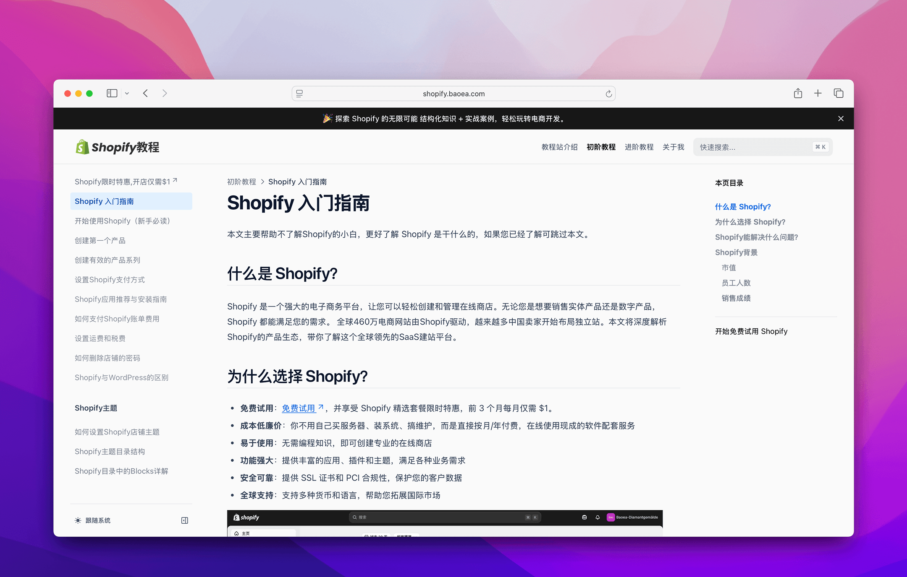Toggle the 跟随系统 theme switcher
This screenshot has height=577, width=907.
[92, 520]
